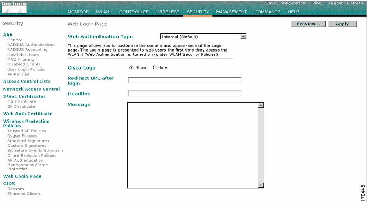Click Message box scroll up arrow

(261, 105)
